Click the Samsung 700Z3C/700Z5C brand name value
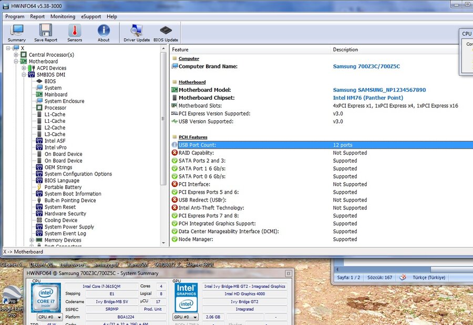 [x=366, y=66]
